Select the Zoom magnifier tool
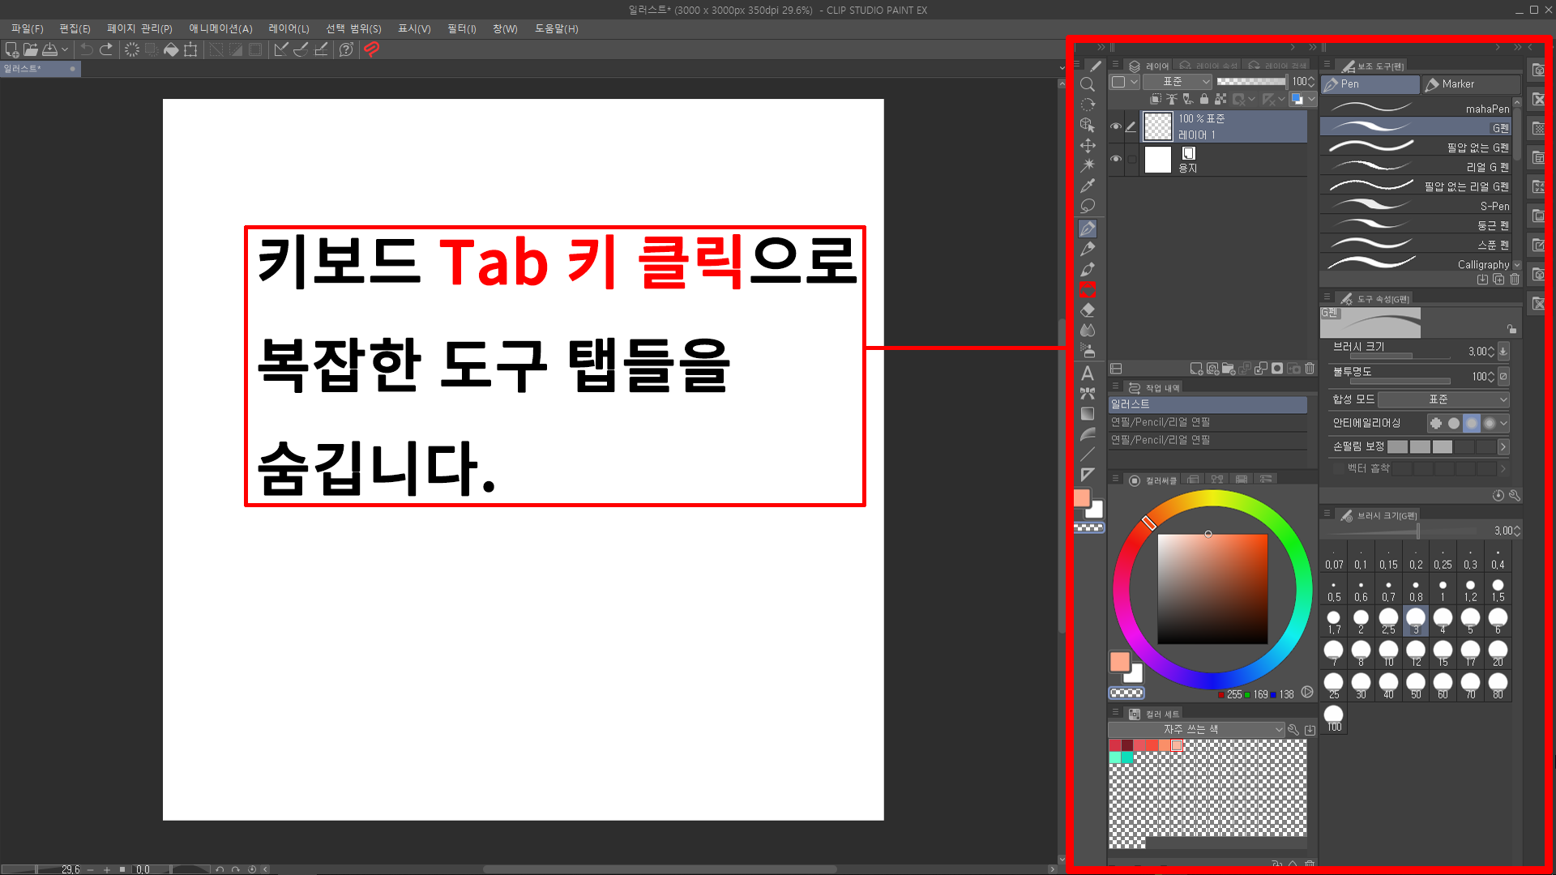1556x875 pixels. pos(1088,84)
